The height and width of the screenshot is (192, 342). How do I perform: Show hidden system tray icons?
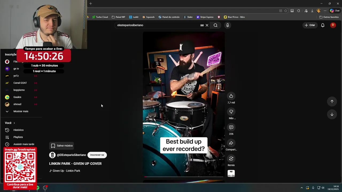[x=302, y=188]
